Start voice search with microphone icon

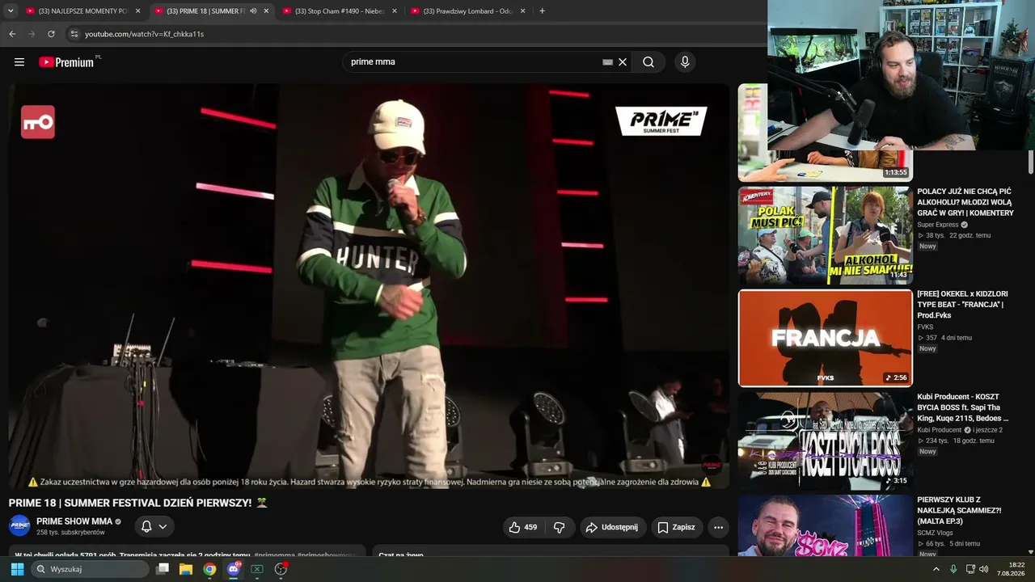(x=685, y=62)
